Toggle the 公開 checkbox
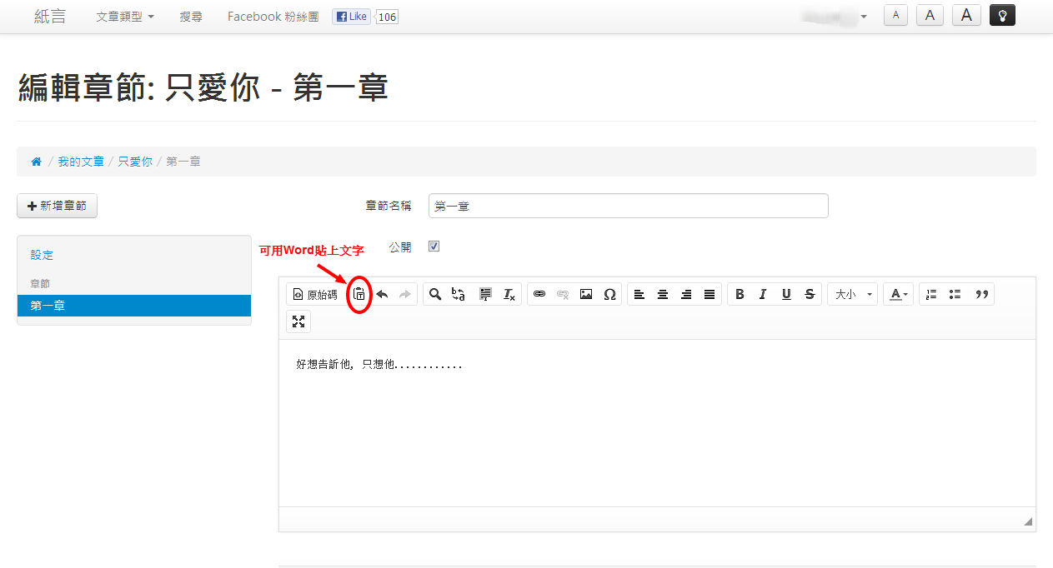 coord(434,247)
